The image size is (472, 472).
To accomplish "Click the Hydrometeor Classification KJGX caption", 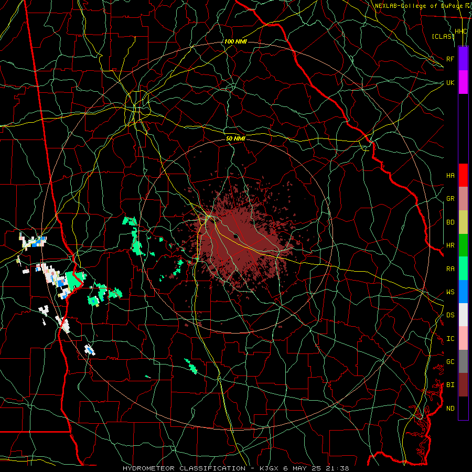I will [235, 468].
